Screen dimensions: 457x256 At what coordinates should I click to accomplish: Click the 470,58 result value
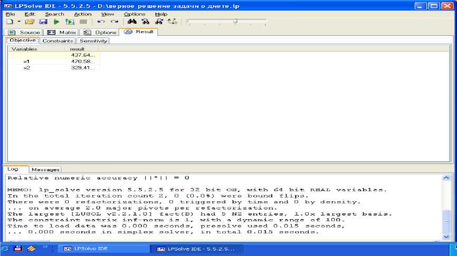coord(83,62)
